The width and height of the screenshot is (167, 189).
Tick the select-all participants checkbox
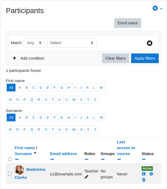10,159
